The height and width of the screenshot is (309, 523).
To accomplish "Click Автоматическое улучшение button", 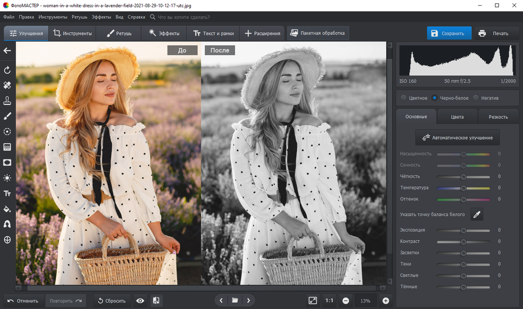I will pyautogui.click(x=457, y=138).
